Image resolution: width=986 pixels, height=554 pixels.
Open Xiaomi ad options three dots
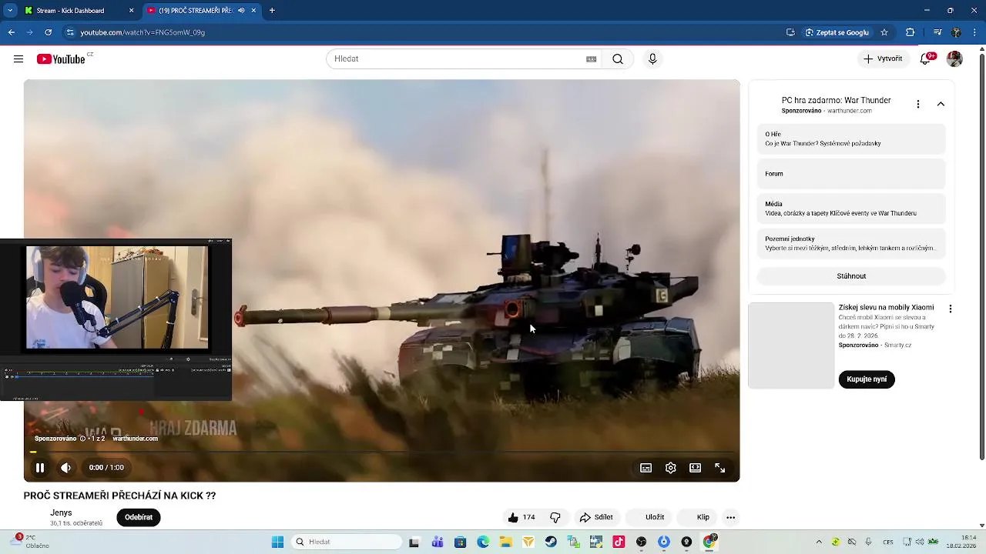tap(951, 309)
